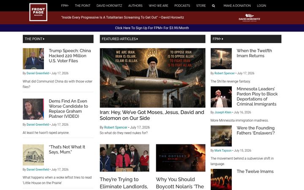
Task: Click Daniel Greenfield under Trump Speech article
Action: click(x=38, y=73)
